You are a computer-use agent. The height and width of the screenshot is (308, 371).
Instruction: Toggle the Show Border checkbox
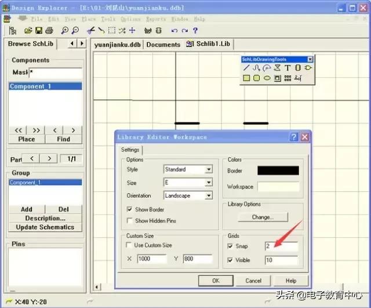[129, 209]
